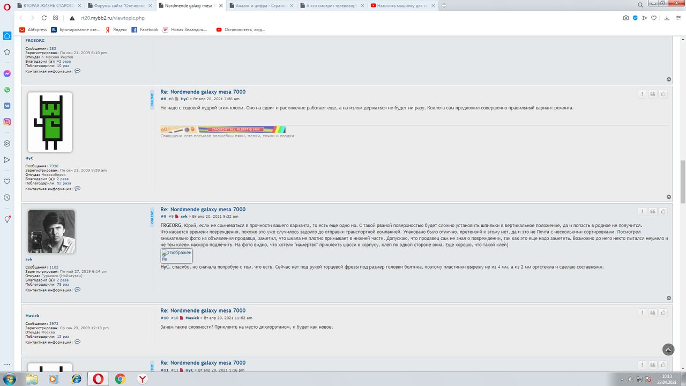686x386 pixels.
Task: Report post #9 by svk
Action: 642,211
